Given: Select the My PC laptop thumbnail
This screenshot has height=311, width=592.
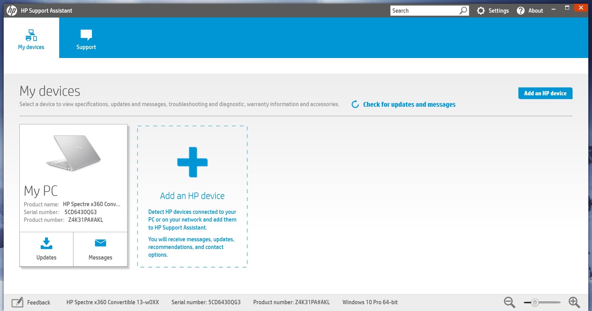Looking at the screenshot, I should coord(73,153).
